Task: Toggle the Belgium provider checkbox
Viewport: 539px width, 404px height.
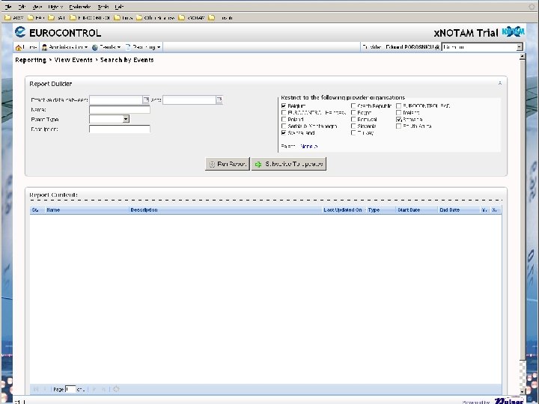Action: click(x=284, y=105)
